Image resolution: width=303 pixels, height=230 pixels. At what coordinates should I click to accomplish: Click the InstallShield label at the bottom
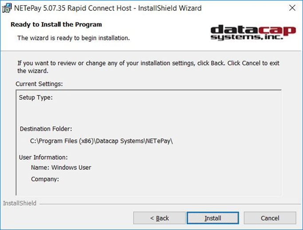(x=20, y=203)
